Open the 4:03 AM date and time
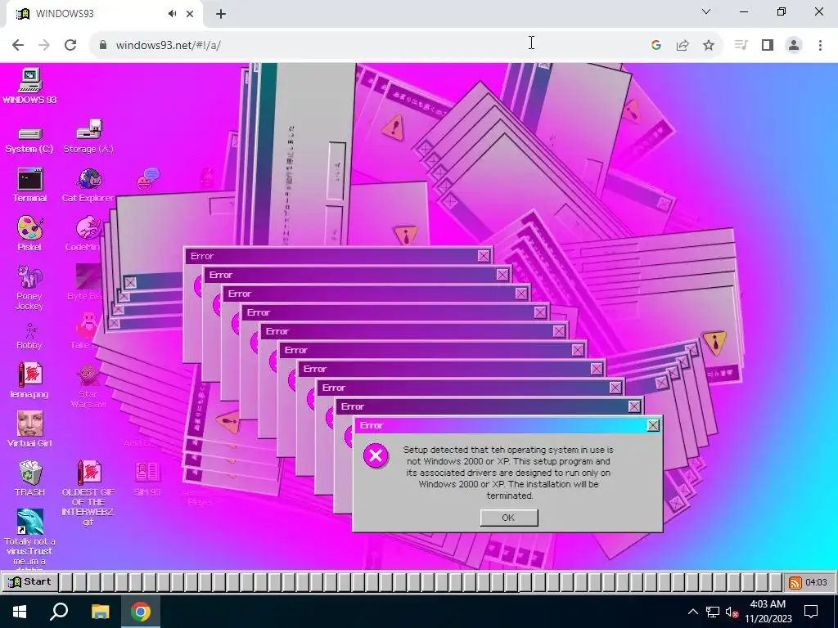Screen dimensions: 838x628 [768, 612]
